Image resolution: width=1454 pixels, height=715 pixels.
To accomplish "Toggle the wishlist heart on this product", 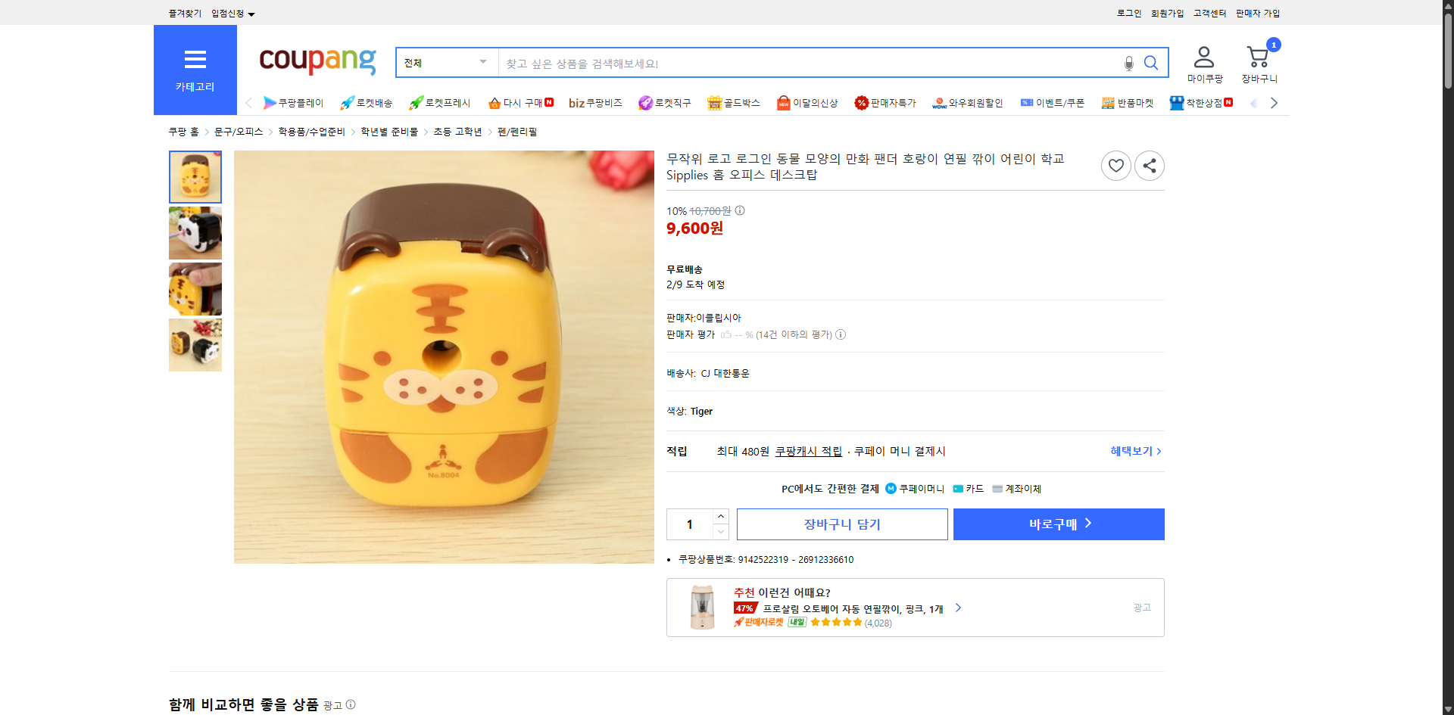I will (1115, 165).
